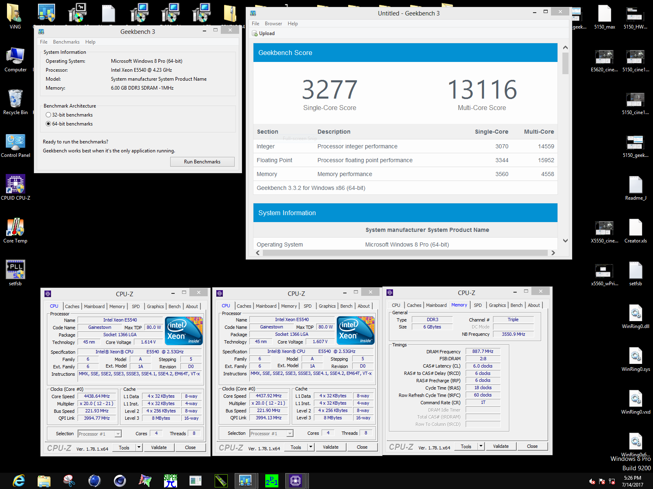The height and width of the screenshot is (489, 653).
Task: Open Tools dropdown arrow in CPU-Z Memory window
Action: 481,446
